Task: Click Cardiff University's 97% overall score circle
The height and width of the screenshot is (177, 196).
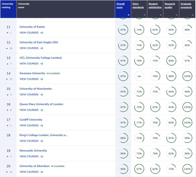Action: (x=123, y=122)
